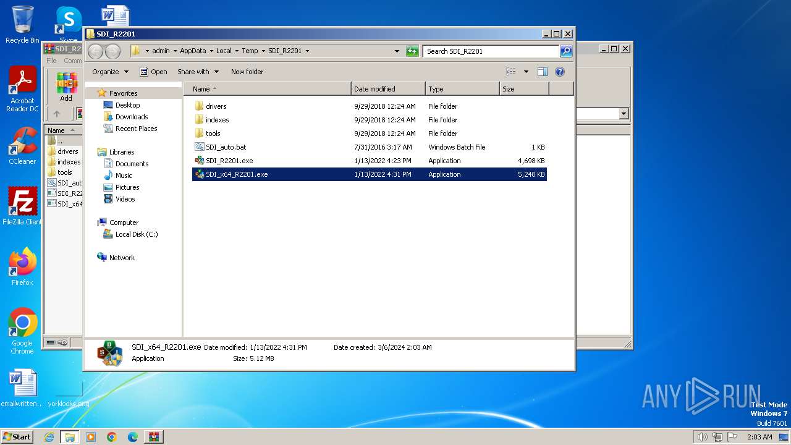791x445 pixels.
Task: Click WinRAR Name column header
Action: coord(63,130)
